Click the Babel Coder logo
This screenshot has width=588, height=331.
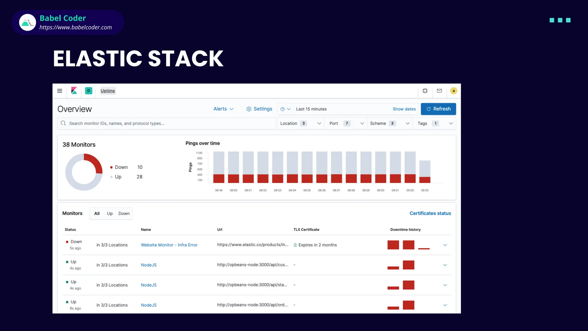click(x=28, y=22)
